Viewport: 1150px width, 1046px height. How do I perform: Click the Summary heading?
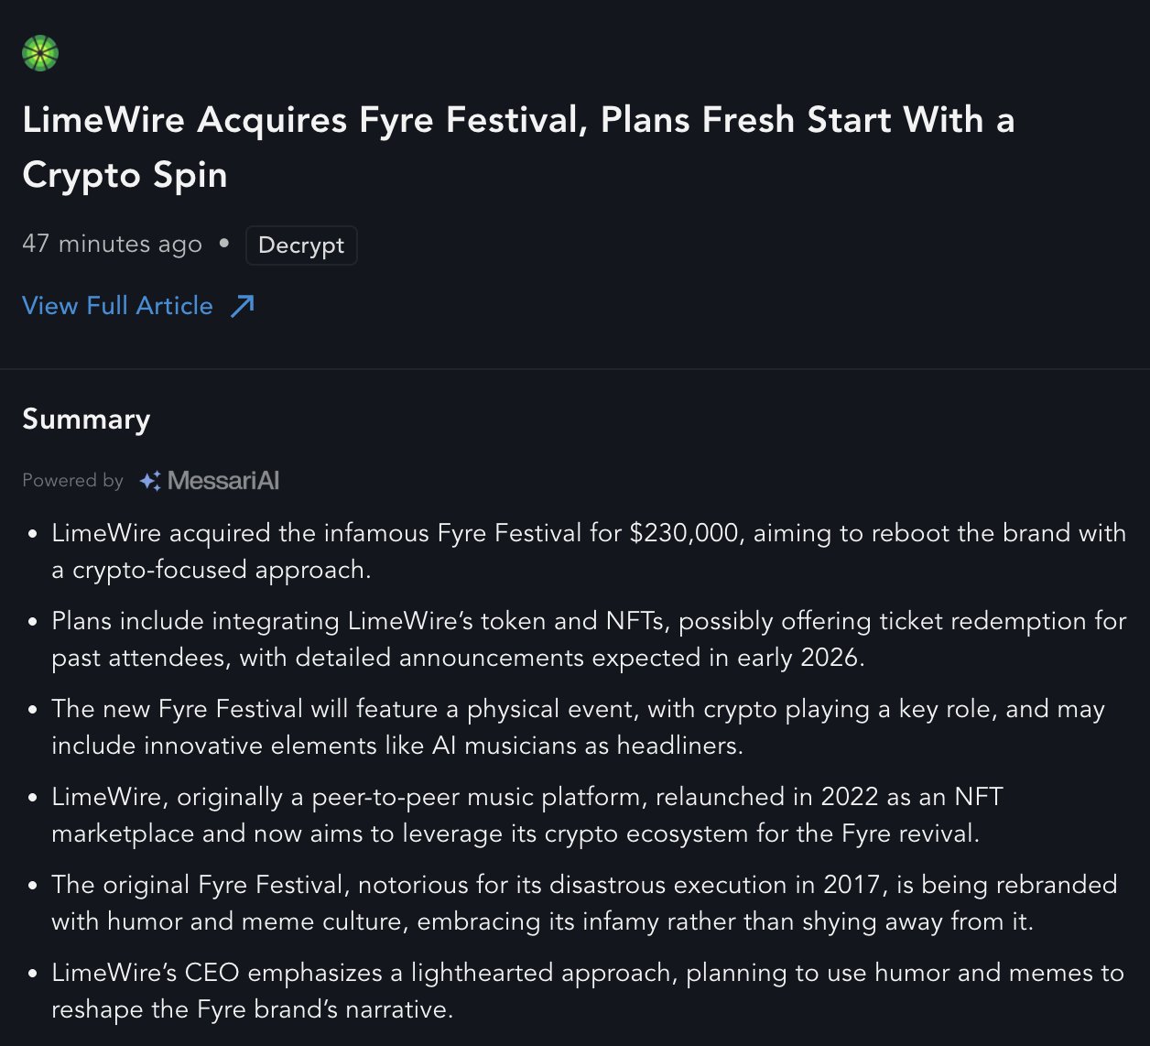coord(86,419)
